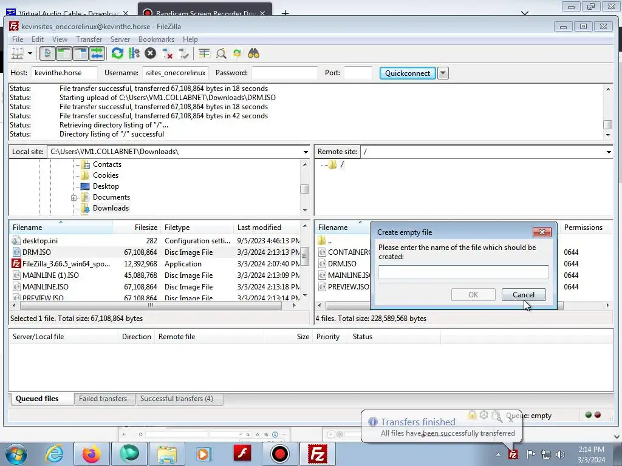Screen dimensions: 622x466
Task: Refresh the file and folder lists
Action: tap(117, 53)
